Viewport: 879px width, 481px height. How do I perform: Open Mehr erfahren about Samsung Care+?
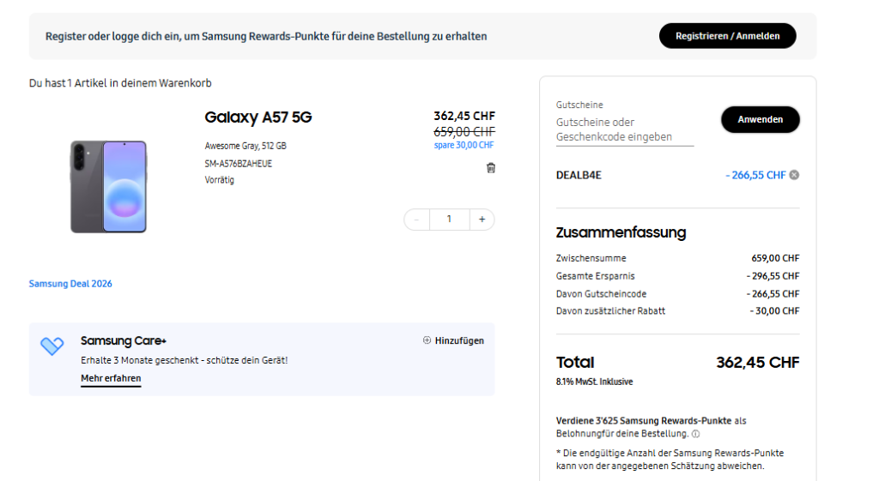pyautogui.click(x=111, y=378)
